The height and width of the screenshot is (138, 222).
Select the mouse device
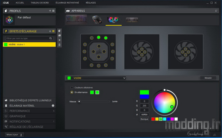click(97, 20)
